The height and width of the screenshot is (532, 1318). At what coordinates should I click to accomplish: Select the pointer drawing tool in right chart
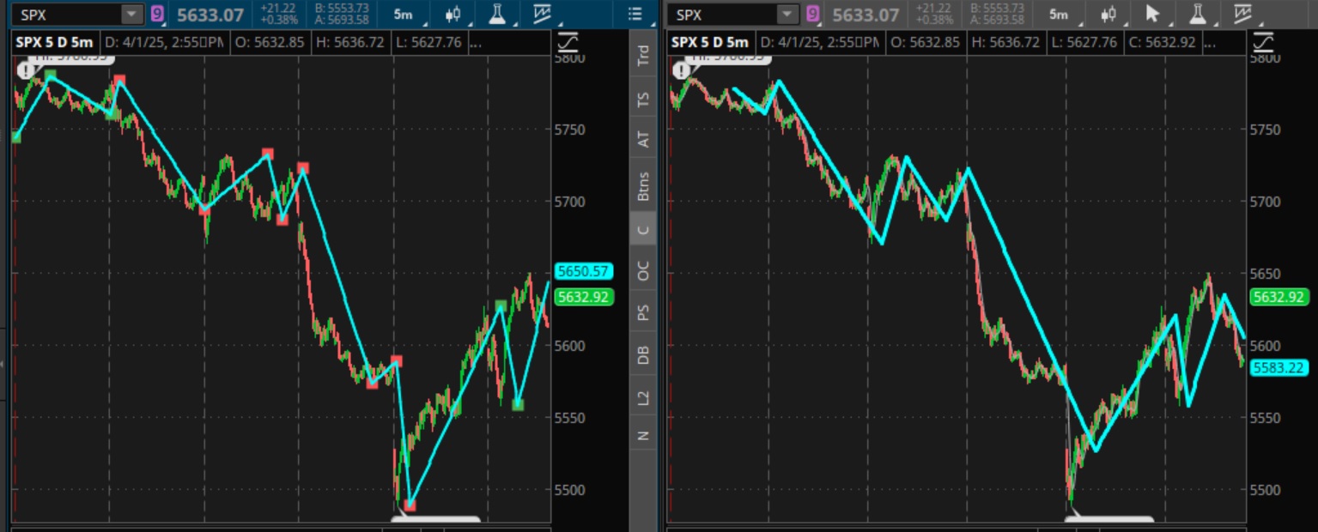pyautogui.click(x=1152, y=15)
